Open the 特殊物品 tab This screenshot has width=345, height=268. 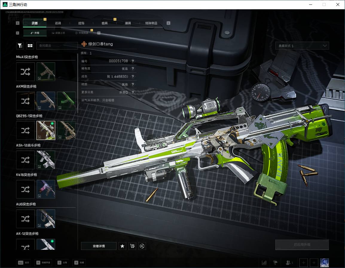coord(151,23)
